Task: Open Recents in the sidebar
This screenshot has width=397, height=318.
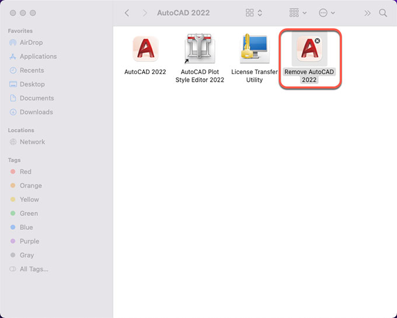Action: 27,71
